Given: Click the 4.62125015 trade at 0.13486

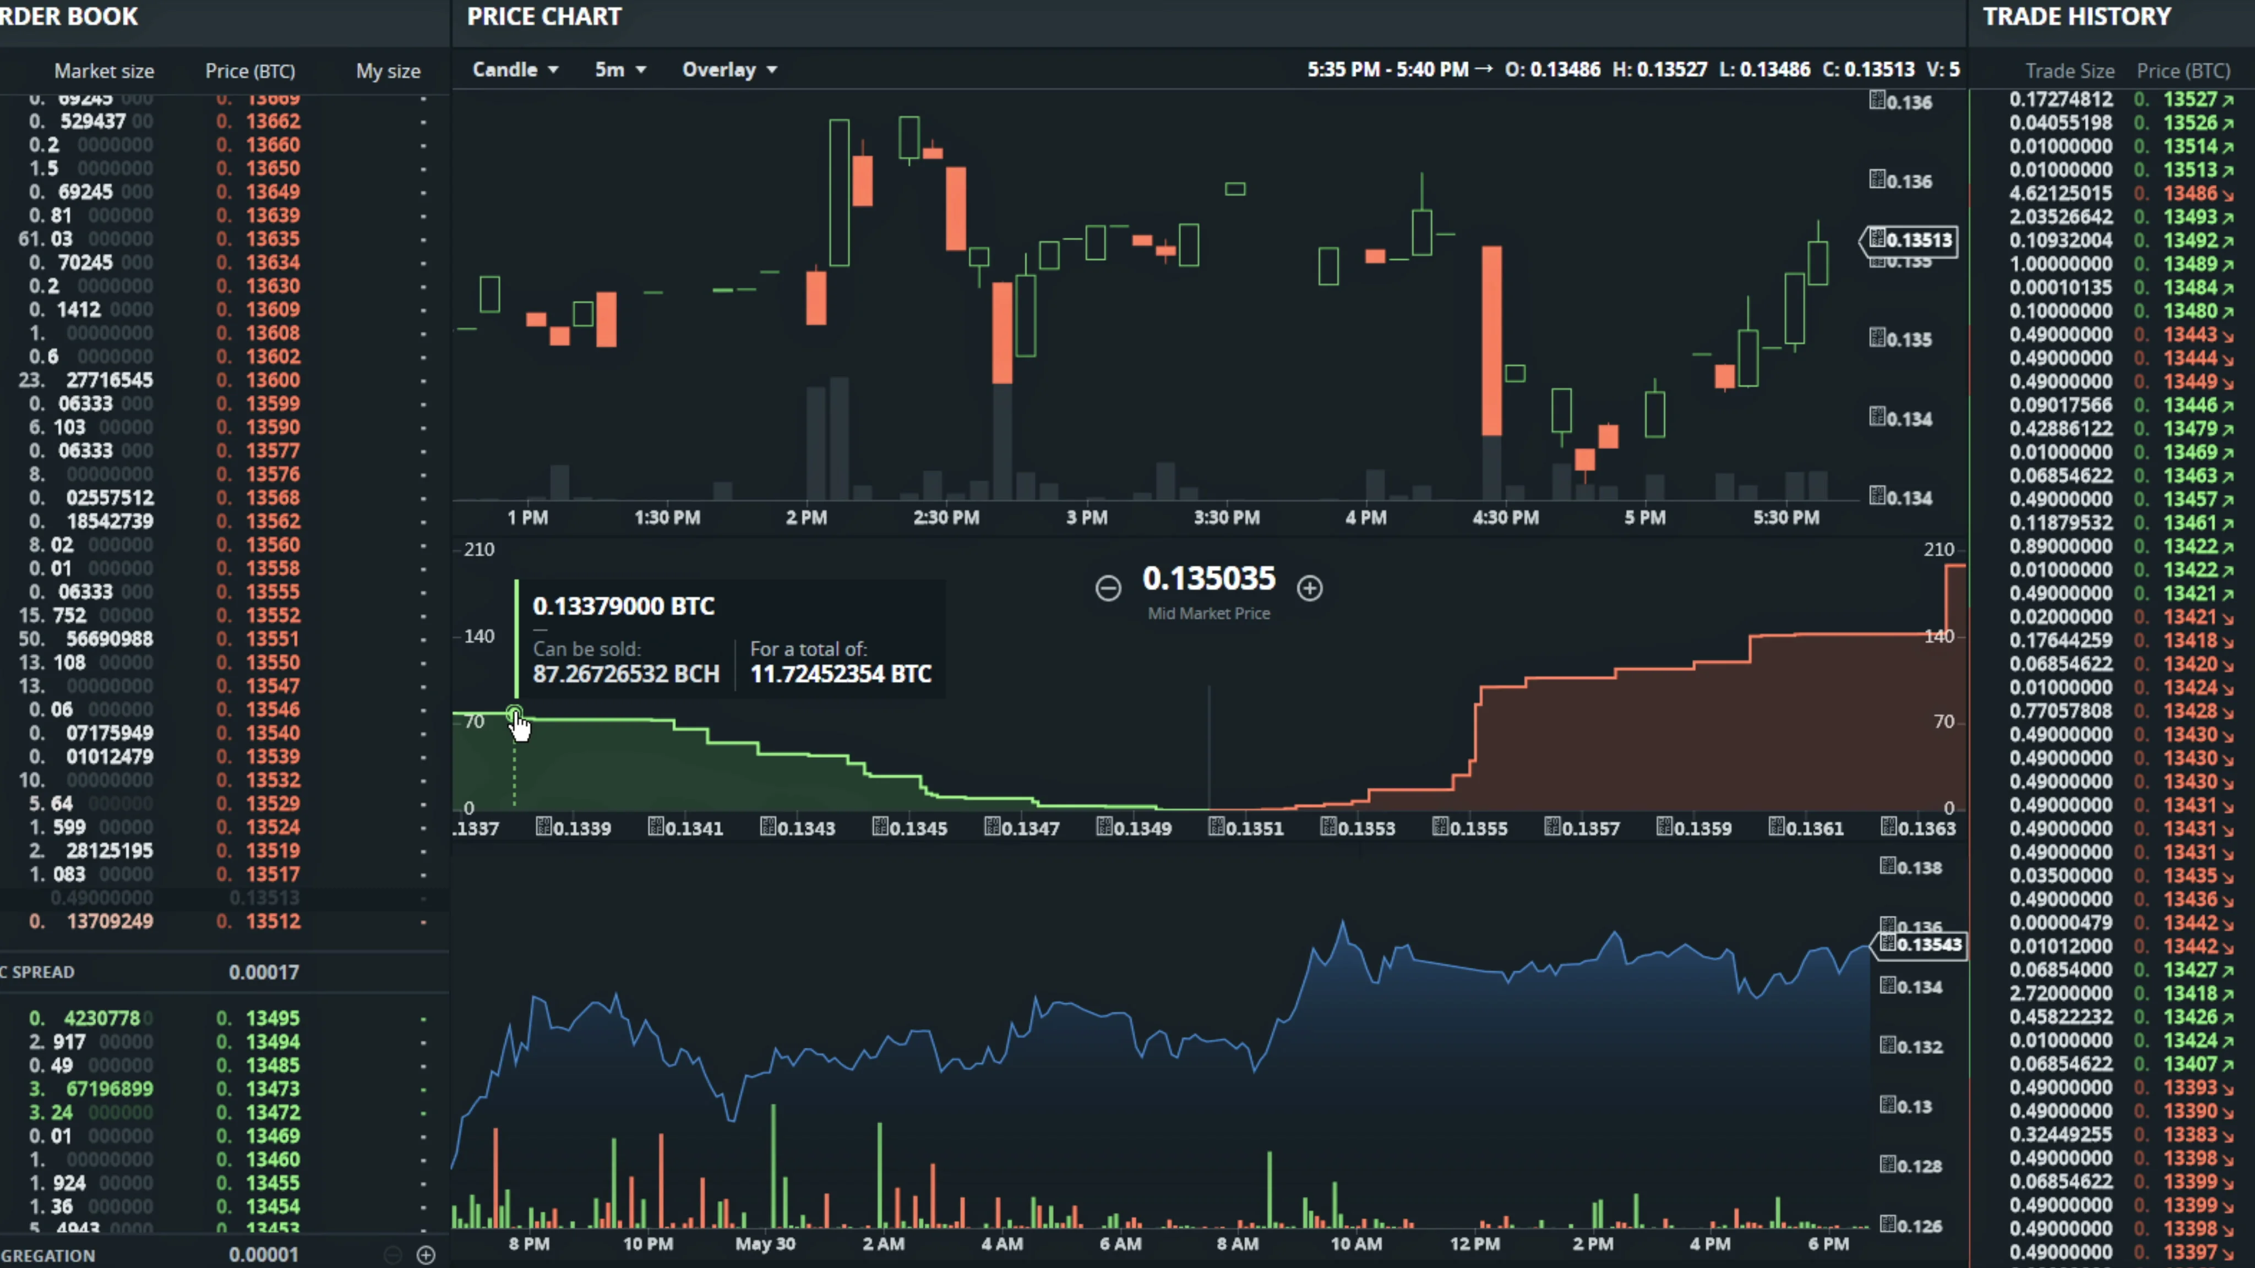Looking at the screenshot, I should pyautogui.click(x=2113, y=193).
